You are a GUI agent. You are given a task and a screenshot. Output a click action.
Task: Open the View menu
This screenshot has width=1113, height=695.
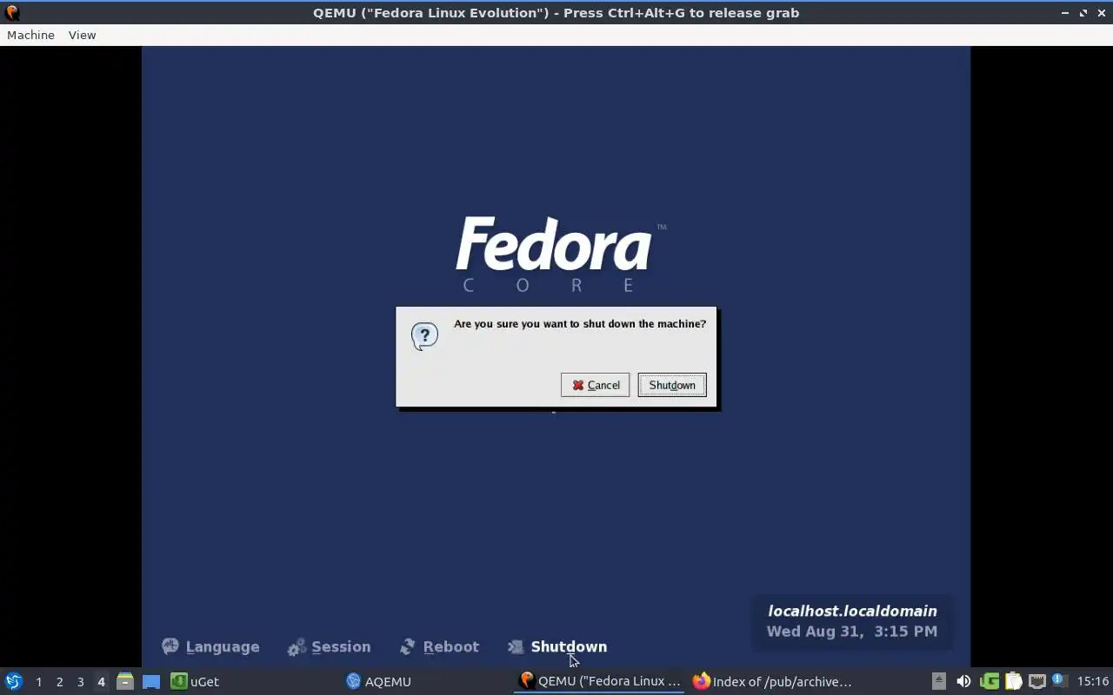(82, 35)
